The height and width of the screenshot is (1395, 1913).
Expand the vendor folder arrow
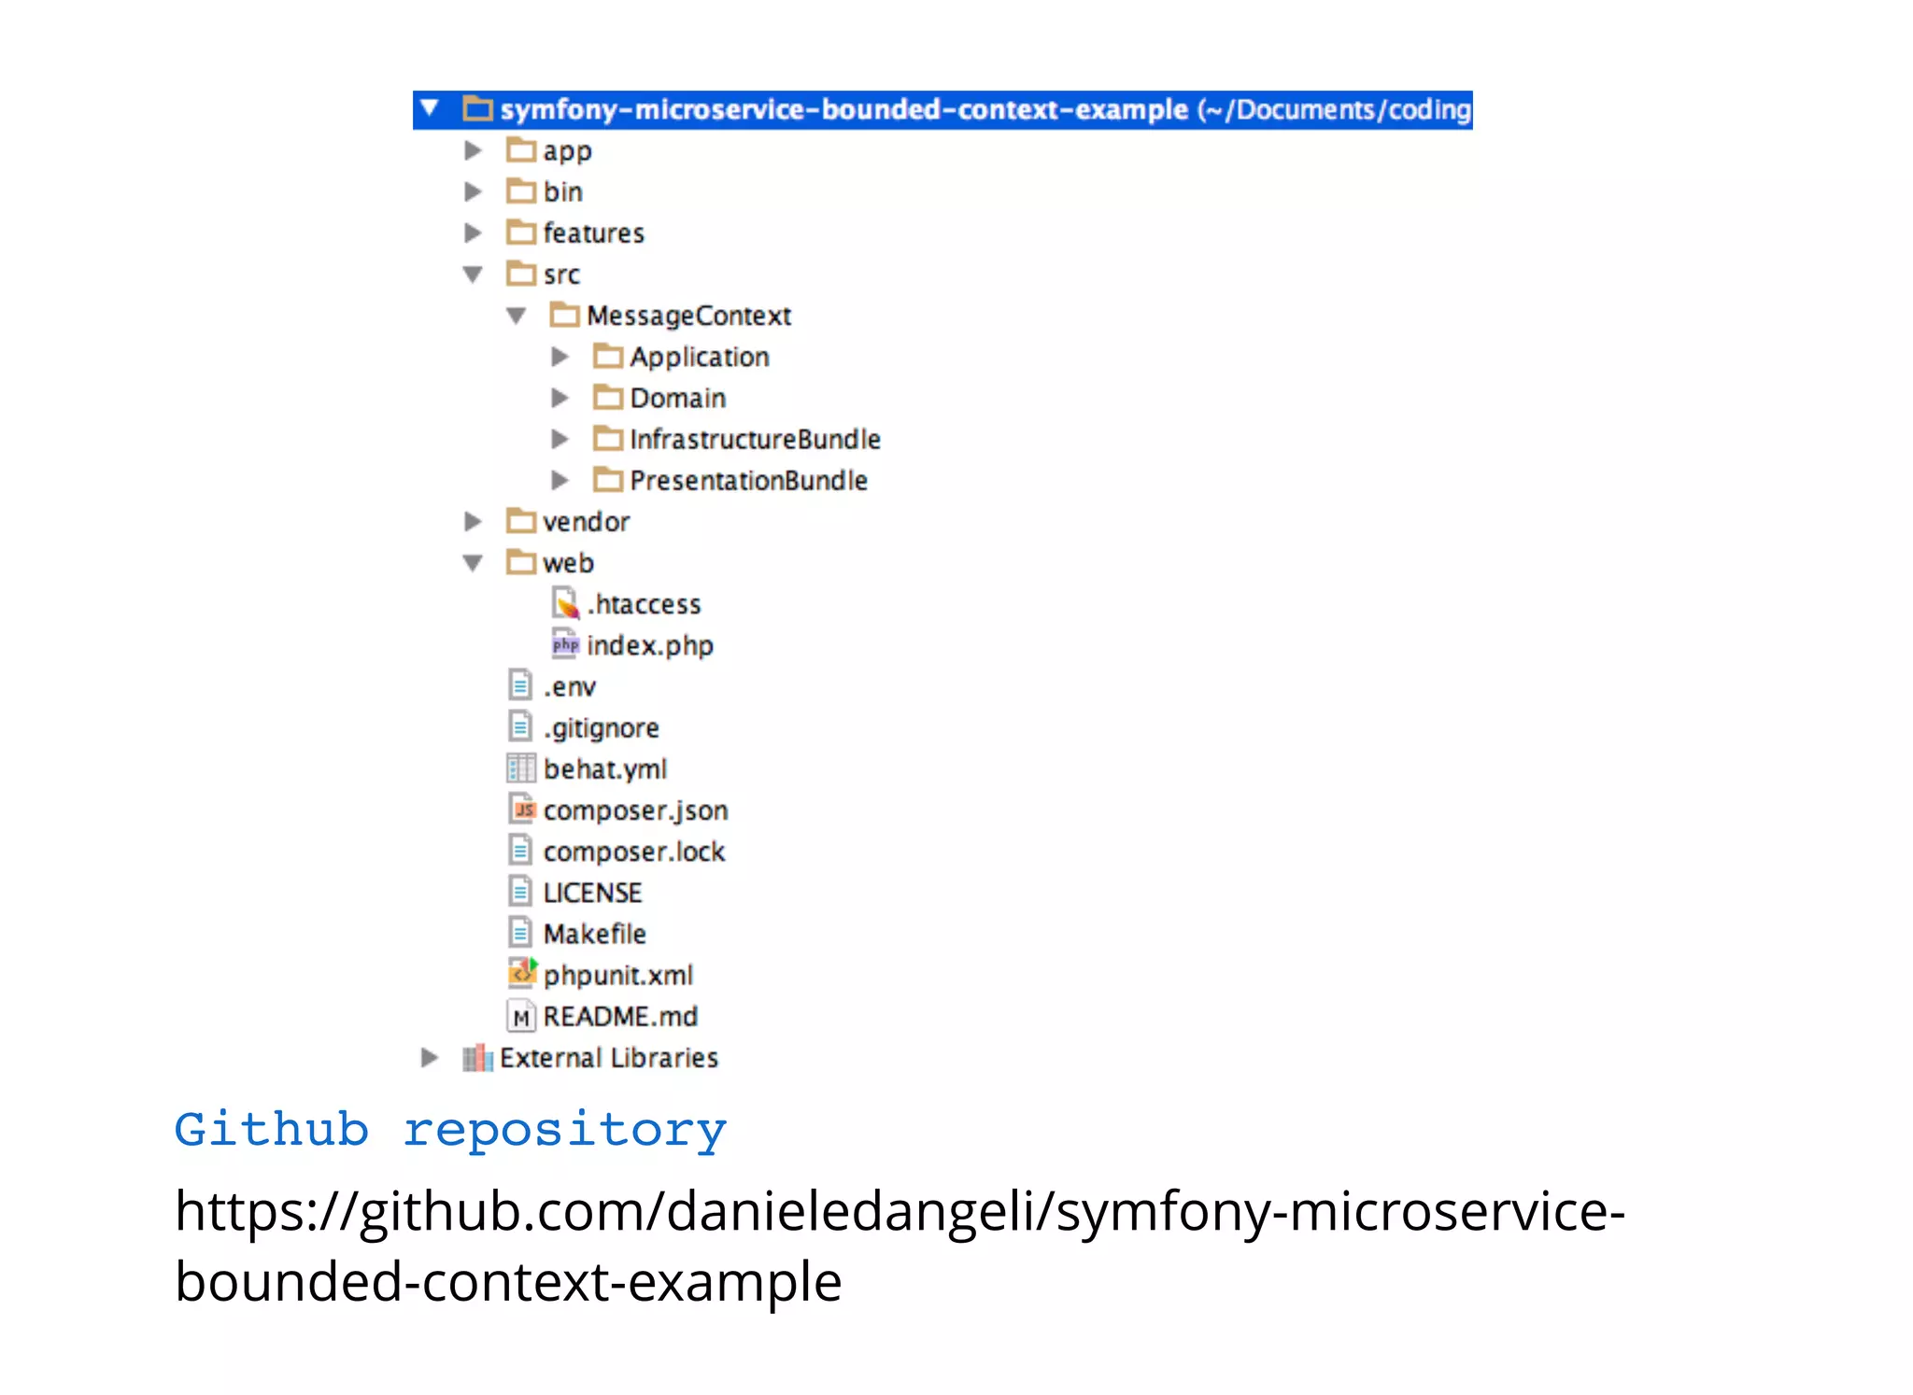pos(473,521)
